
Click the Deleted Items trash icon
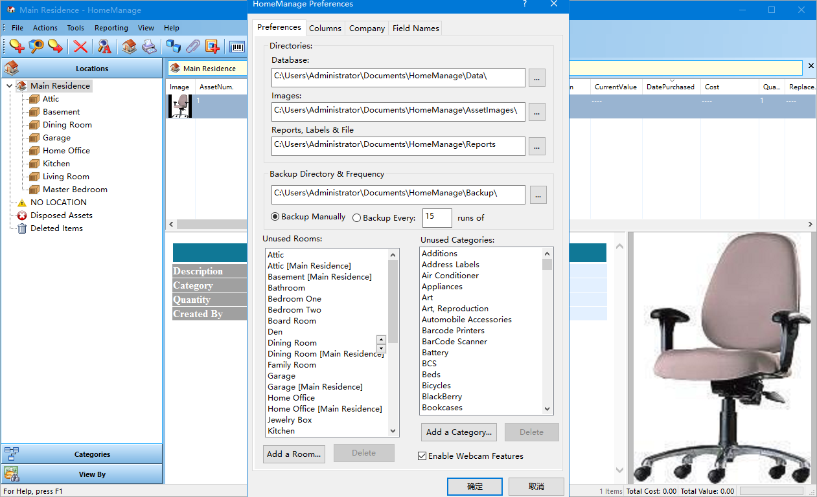click(22, 228)
